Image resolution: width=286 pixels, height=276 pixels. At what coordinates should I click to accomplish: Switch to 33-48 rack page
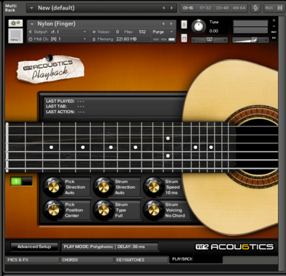[x=222, y=8]
